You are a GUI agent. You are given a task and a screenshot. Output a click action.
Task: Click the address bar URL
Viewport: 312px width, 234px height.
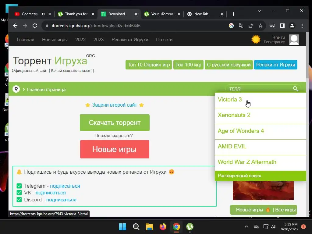[96, 26]
